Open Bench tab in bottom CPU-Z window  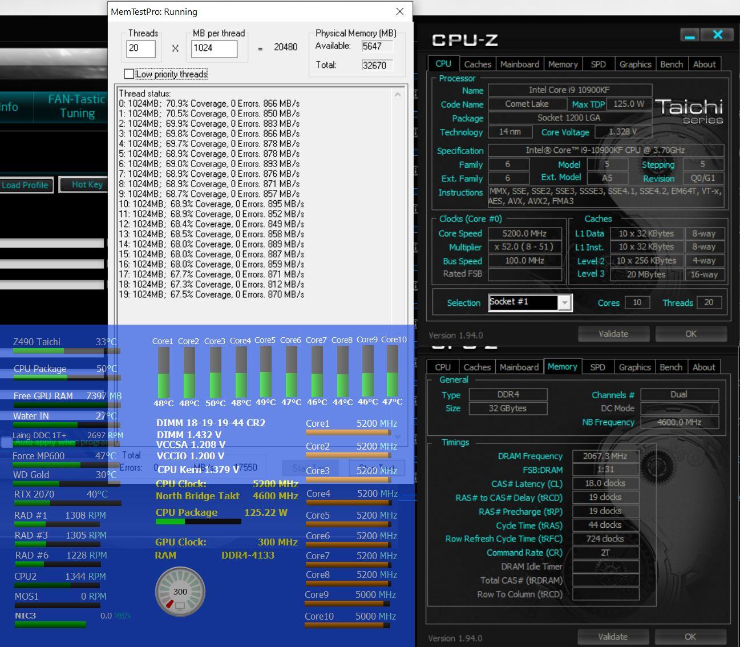tap(671, 367)
